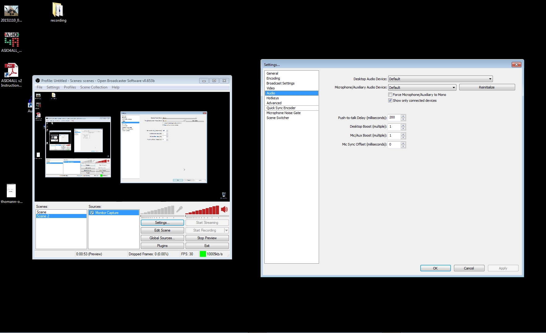Open Start Recording dropdown arrow
This screenshot has width=546, height=333.
226,230
